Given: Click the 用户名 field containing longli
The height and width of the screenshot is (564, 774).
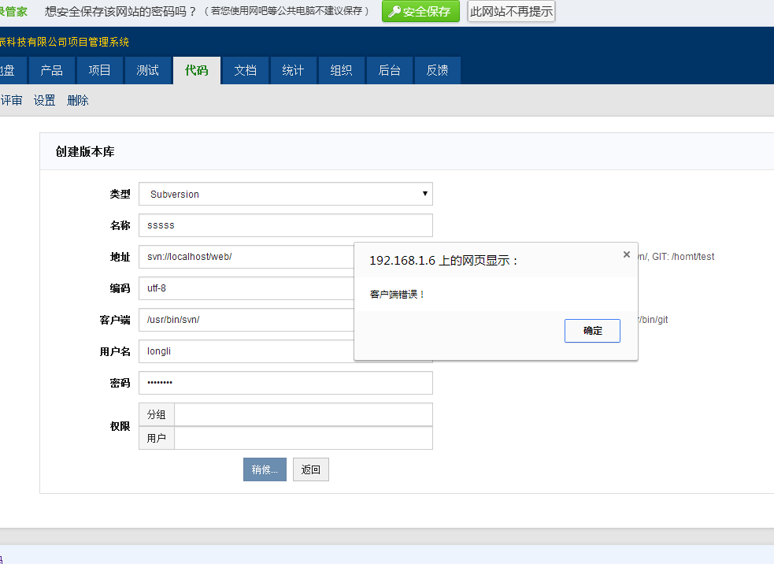Looking at the screenshot, I should point(246,351).
